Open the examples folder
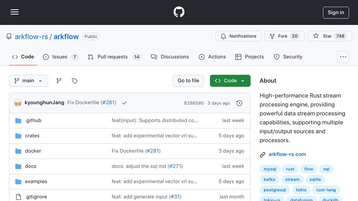Viewport: 358px width, 201px height. pos(36,182)
